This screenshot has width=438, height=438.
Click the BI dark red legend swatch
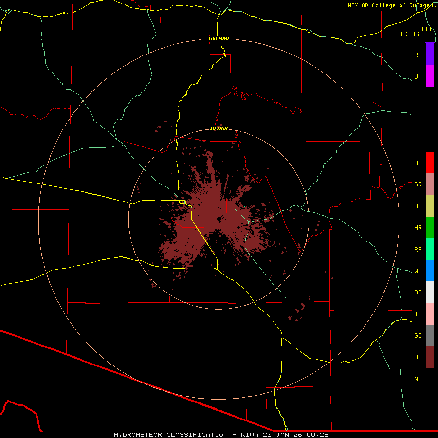click(430, 357)
